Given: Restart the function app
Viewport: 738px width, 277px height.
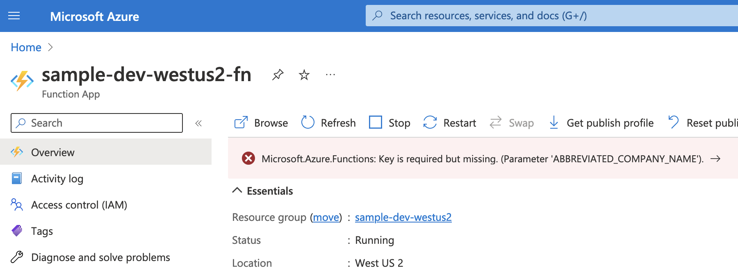Looking at the screenshot, I should point(450,123).
